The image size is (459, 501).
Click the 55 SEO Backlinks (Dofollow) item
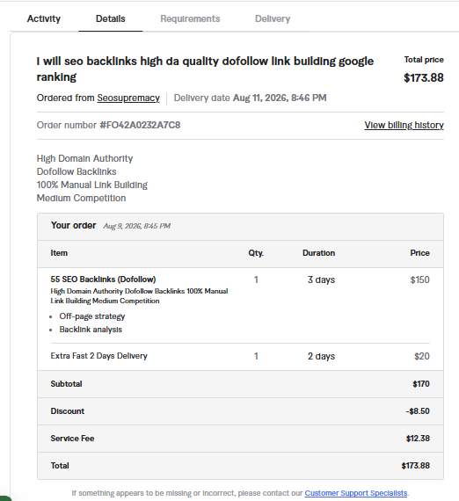[103, 280]
